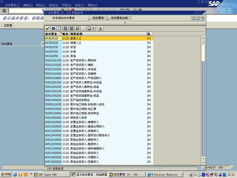Click the green Enter checkmark in main toolbar
Screen dimensions: 237x178
(4, 10)
